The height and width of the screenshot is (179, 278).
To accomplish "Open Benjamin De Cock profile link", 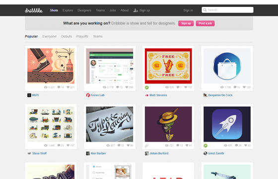I will coord(220,95).
